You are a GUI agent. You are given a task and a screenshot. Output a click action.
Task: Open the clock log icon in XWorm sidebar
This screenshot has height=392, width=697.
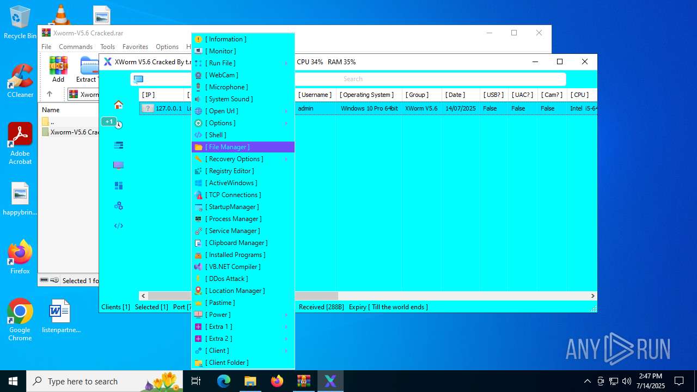click(118, 125)
